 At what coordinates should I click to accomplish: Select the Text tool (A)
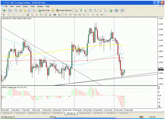[37, 15]
